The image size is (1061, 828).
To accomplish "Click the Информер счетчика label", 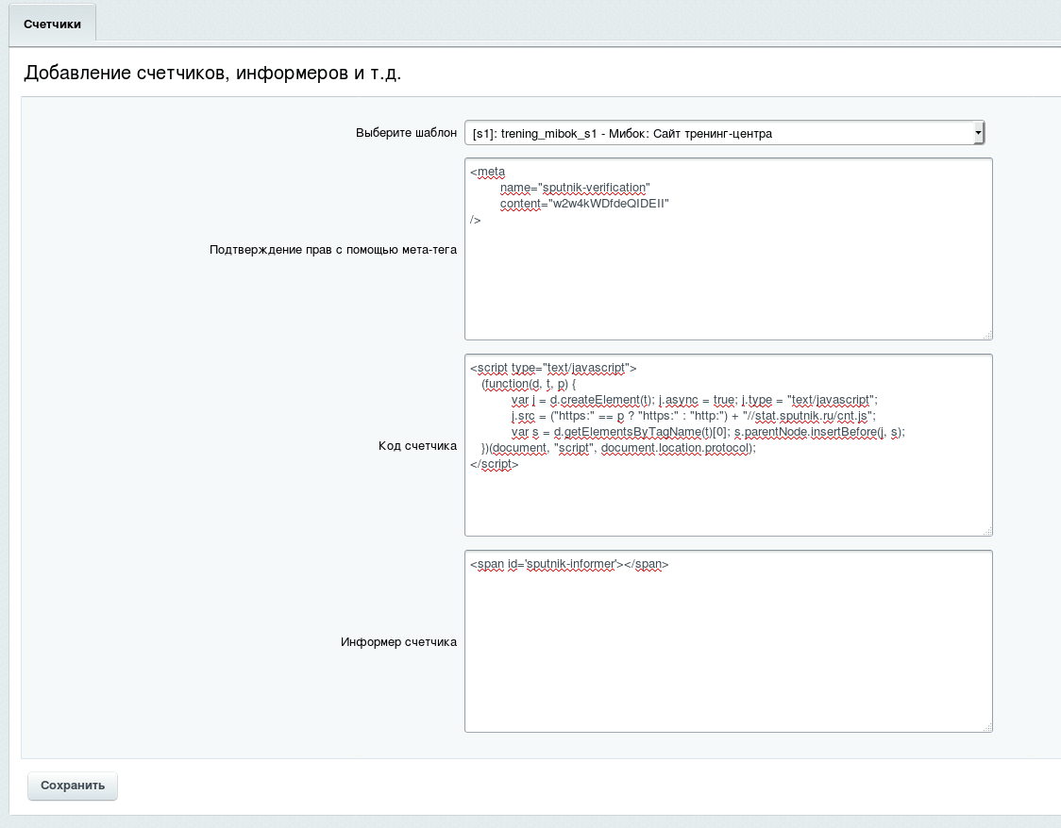I will coord(398,642).
